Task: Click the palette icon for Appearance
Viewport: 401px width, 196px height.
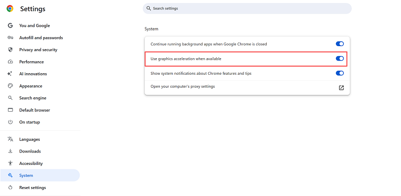Action: pyautogui.click(x=10, y=86)
